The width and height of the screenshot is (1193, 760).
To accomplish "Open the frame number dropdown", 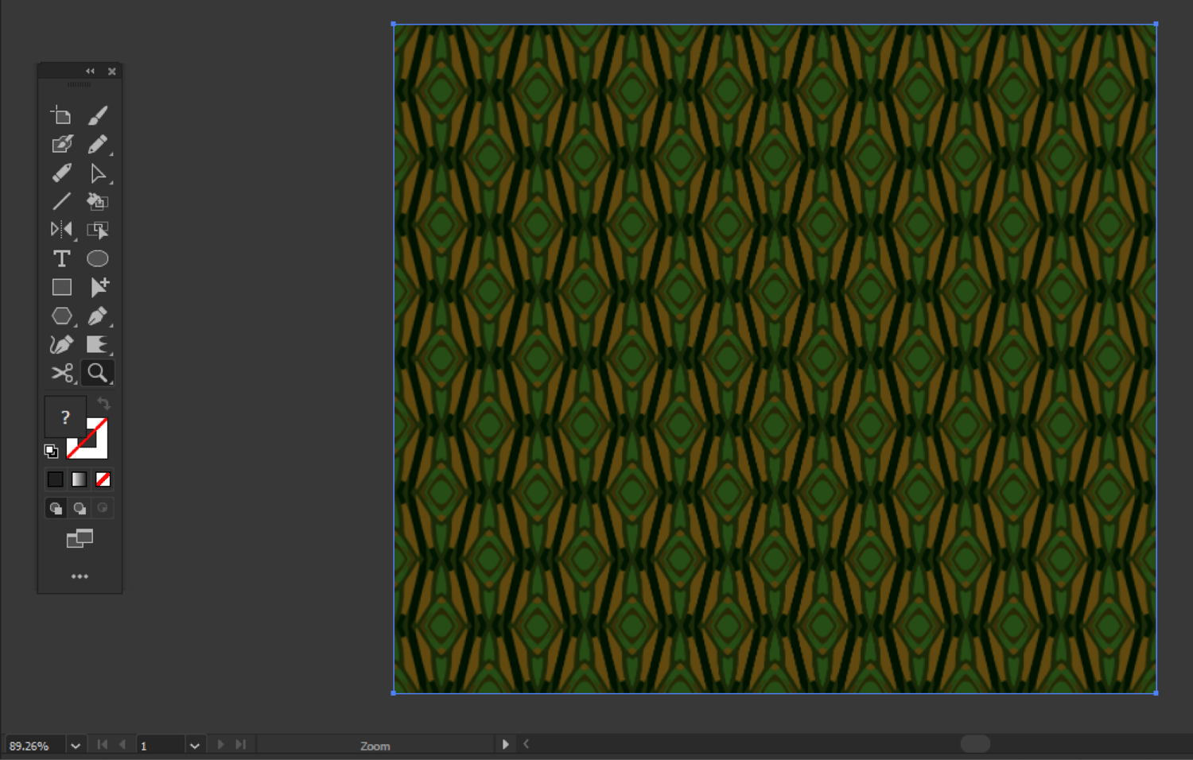I will [x=194, y=745].
